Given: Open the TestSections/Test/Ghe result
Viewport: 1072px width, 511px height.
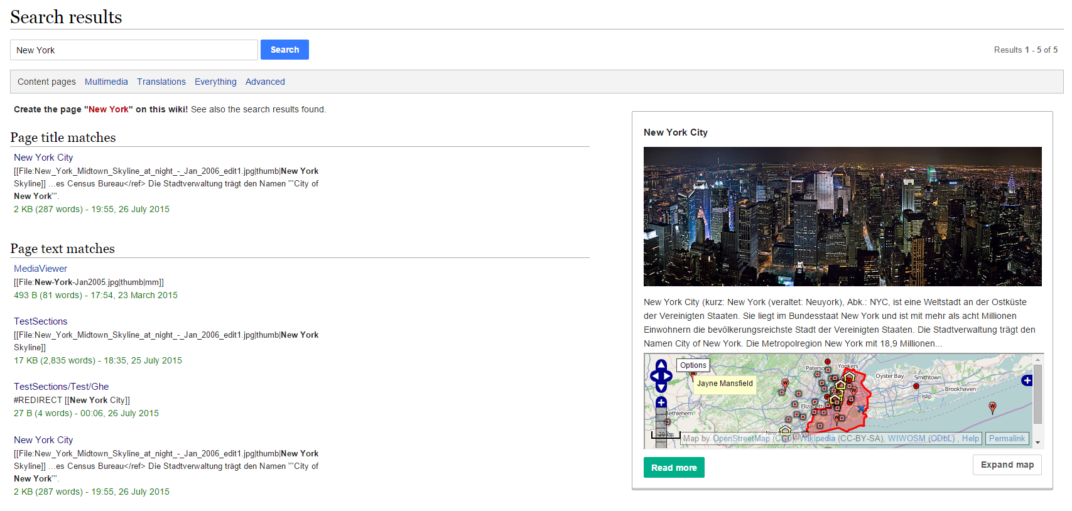Looking at the screenshot, I should coord(61,387).
